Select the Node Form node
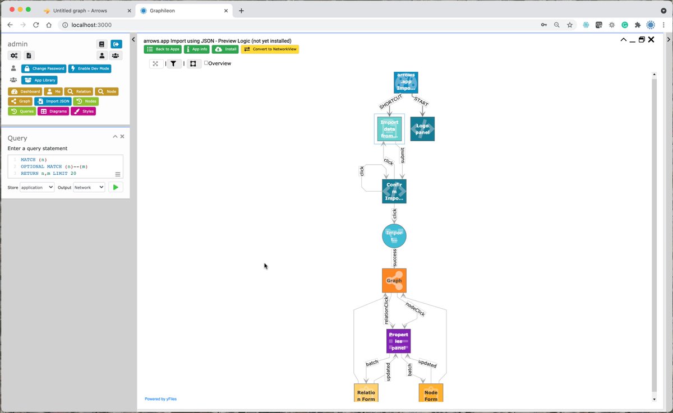 [431, 393]
